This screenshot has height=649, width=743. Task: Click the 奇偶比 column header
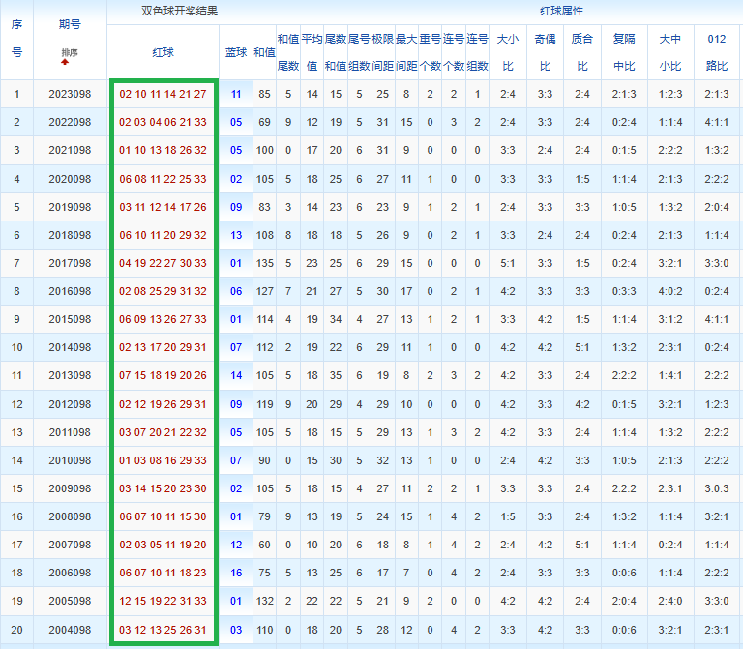click(x=545, y=52)
